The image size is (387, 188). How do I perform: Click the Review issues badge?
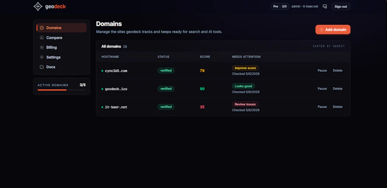[x=245, y=104]
